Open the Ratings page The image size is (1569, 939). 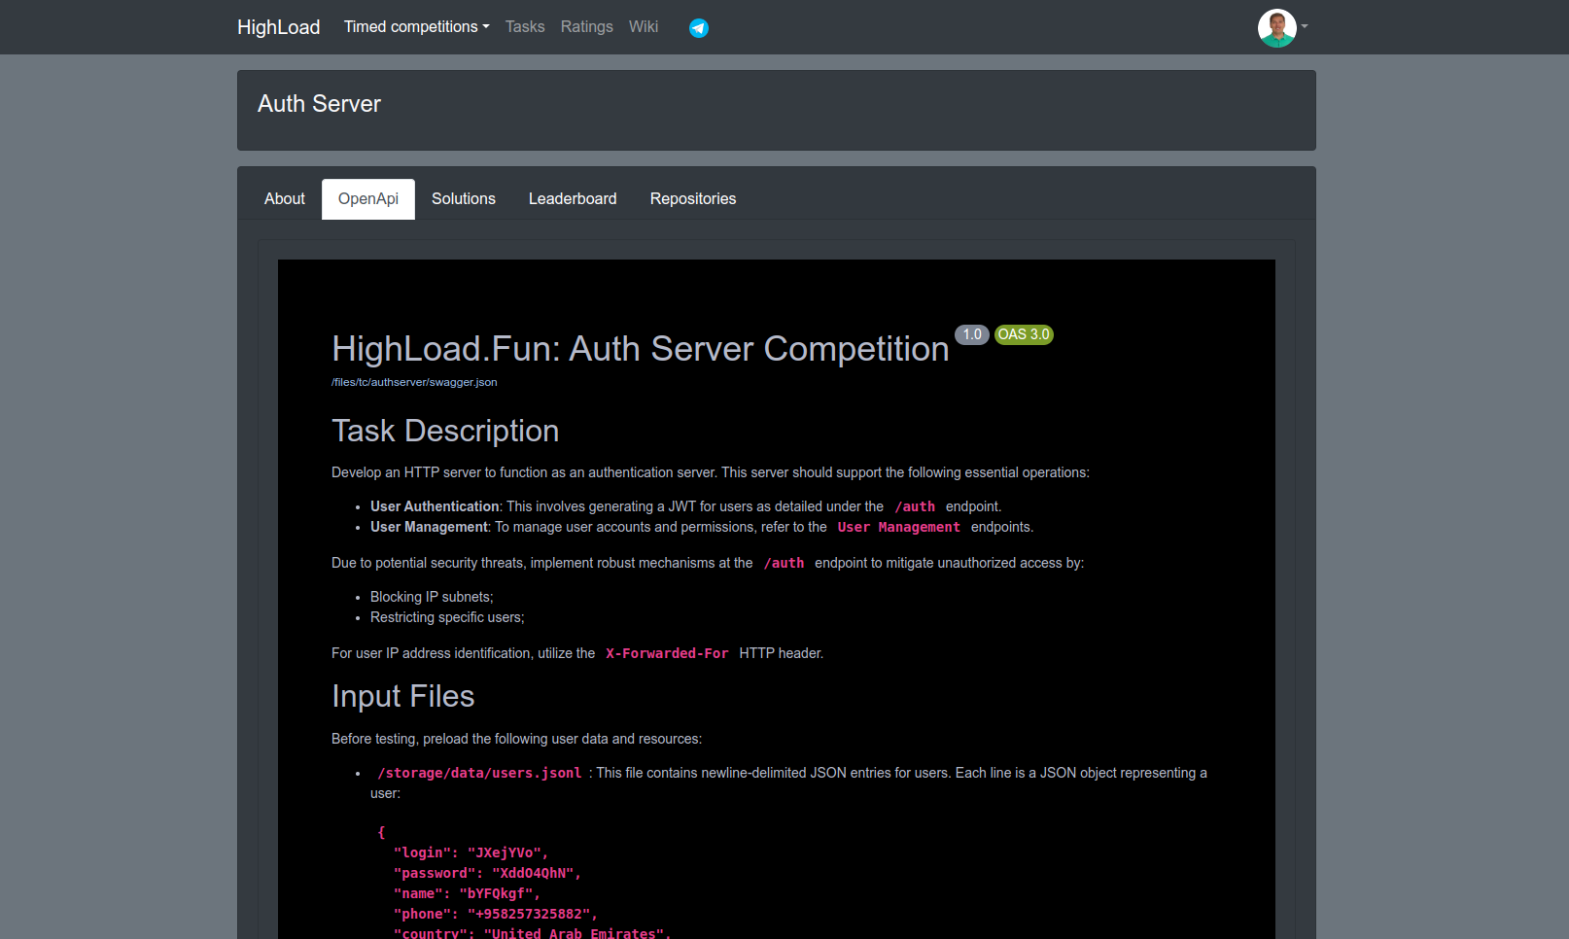tap(586, 27)
